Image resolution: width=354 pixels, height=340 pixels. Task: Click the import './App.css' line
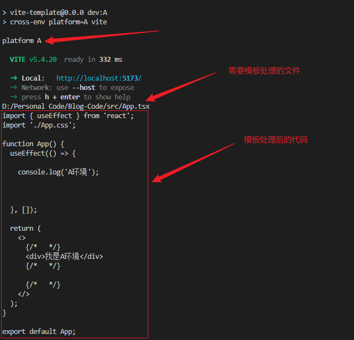click(39, 125)
